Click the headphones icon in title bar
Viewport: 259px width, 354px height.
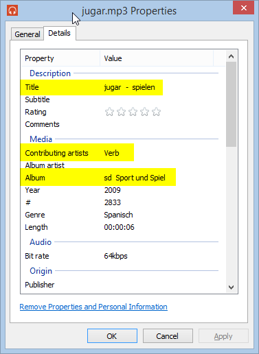coord(12,11)
